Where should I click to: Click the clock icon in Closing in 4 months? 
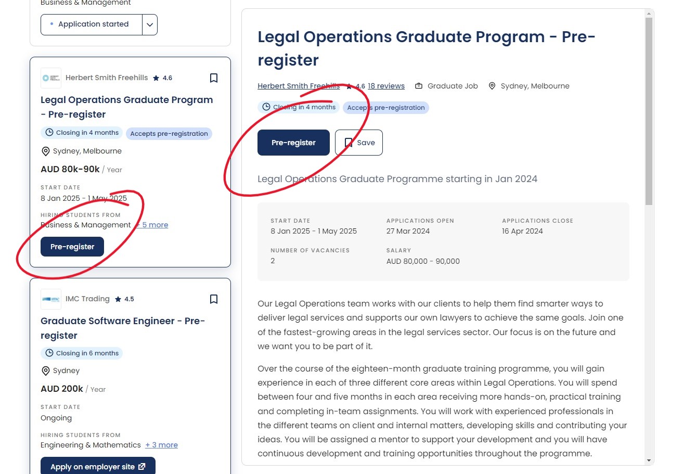pos(265,107)
